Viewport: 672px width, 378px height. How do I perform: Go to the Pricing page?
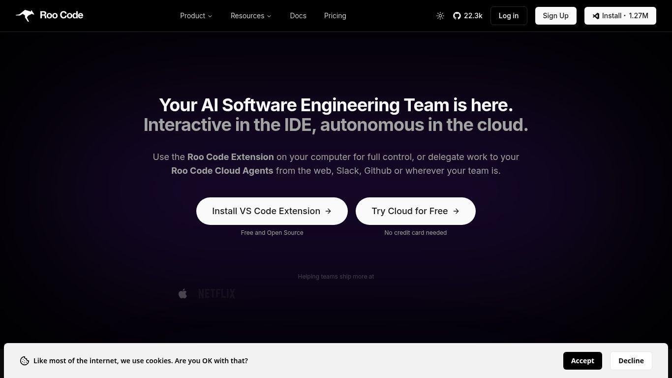pyautogui.click(x=335, y=16)
